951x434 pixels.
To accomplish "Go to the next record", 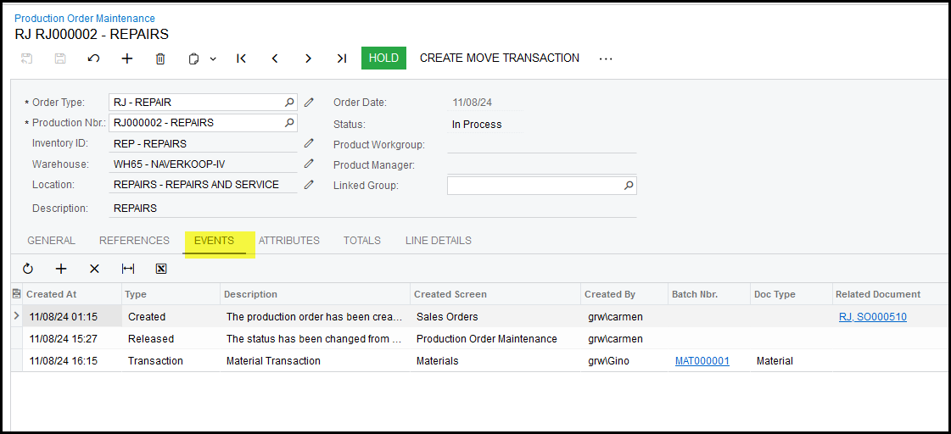I will pos(308,58).
